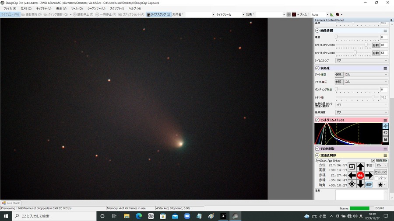Open the Help (ヘルプ) menu

click(x=135, y=9)
